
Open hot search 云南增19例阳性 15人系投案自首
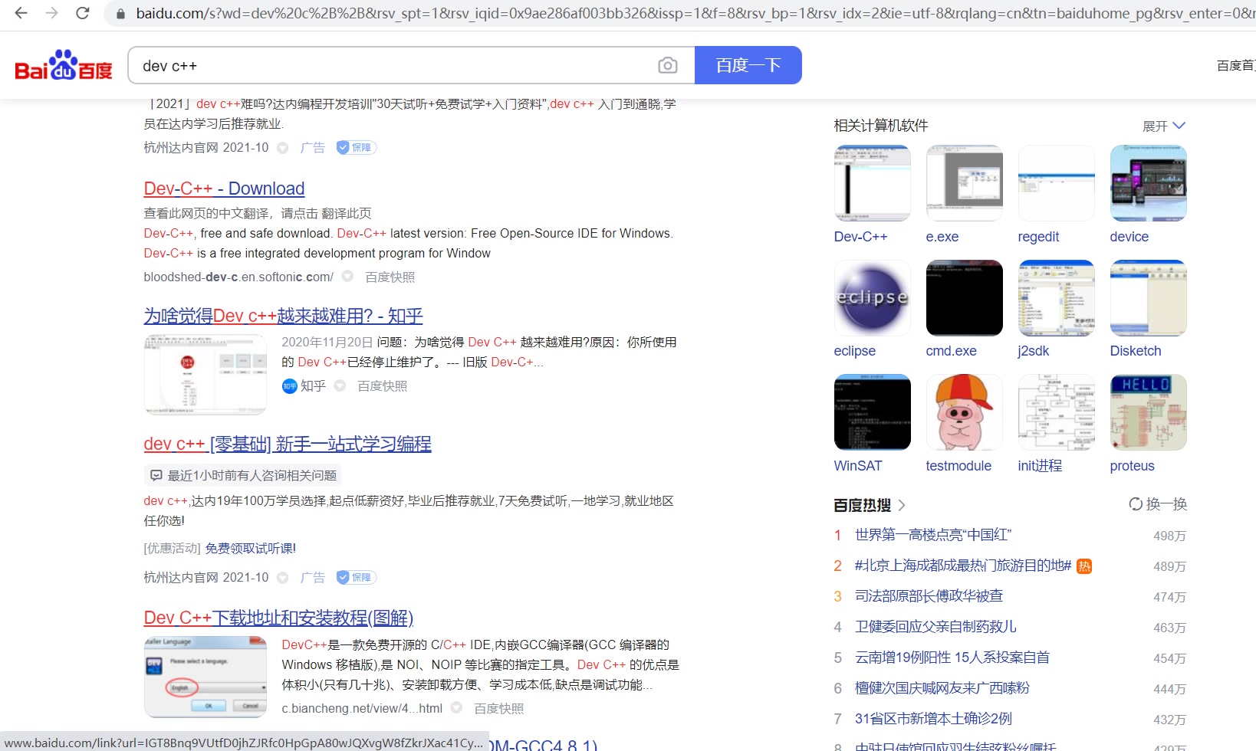pyautogui.click(x=952, y=658)
